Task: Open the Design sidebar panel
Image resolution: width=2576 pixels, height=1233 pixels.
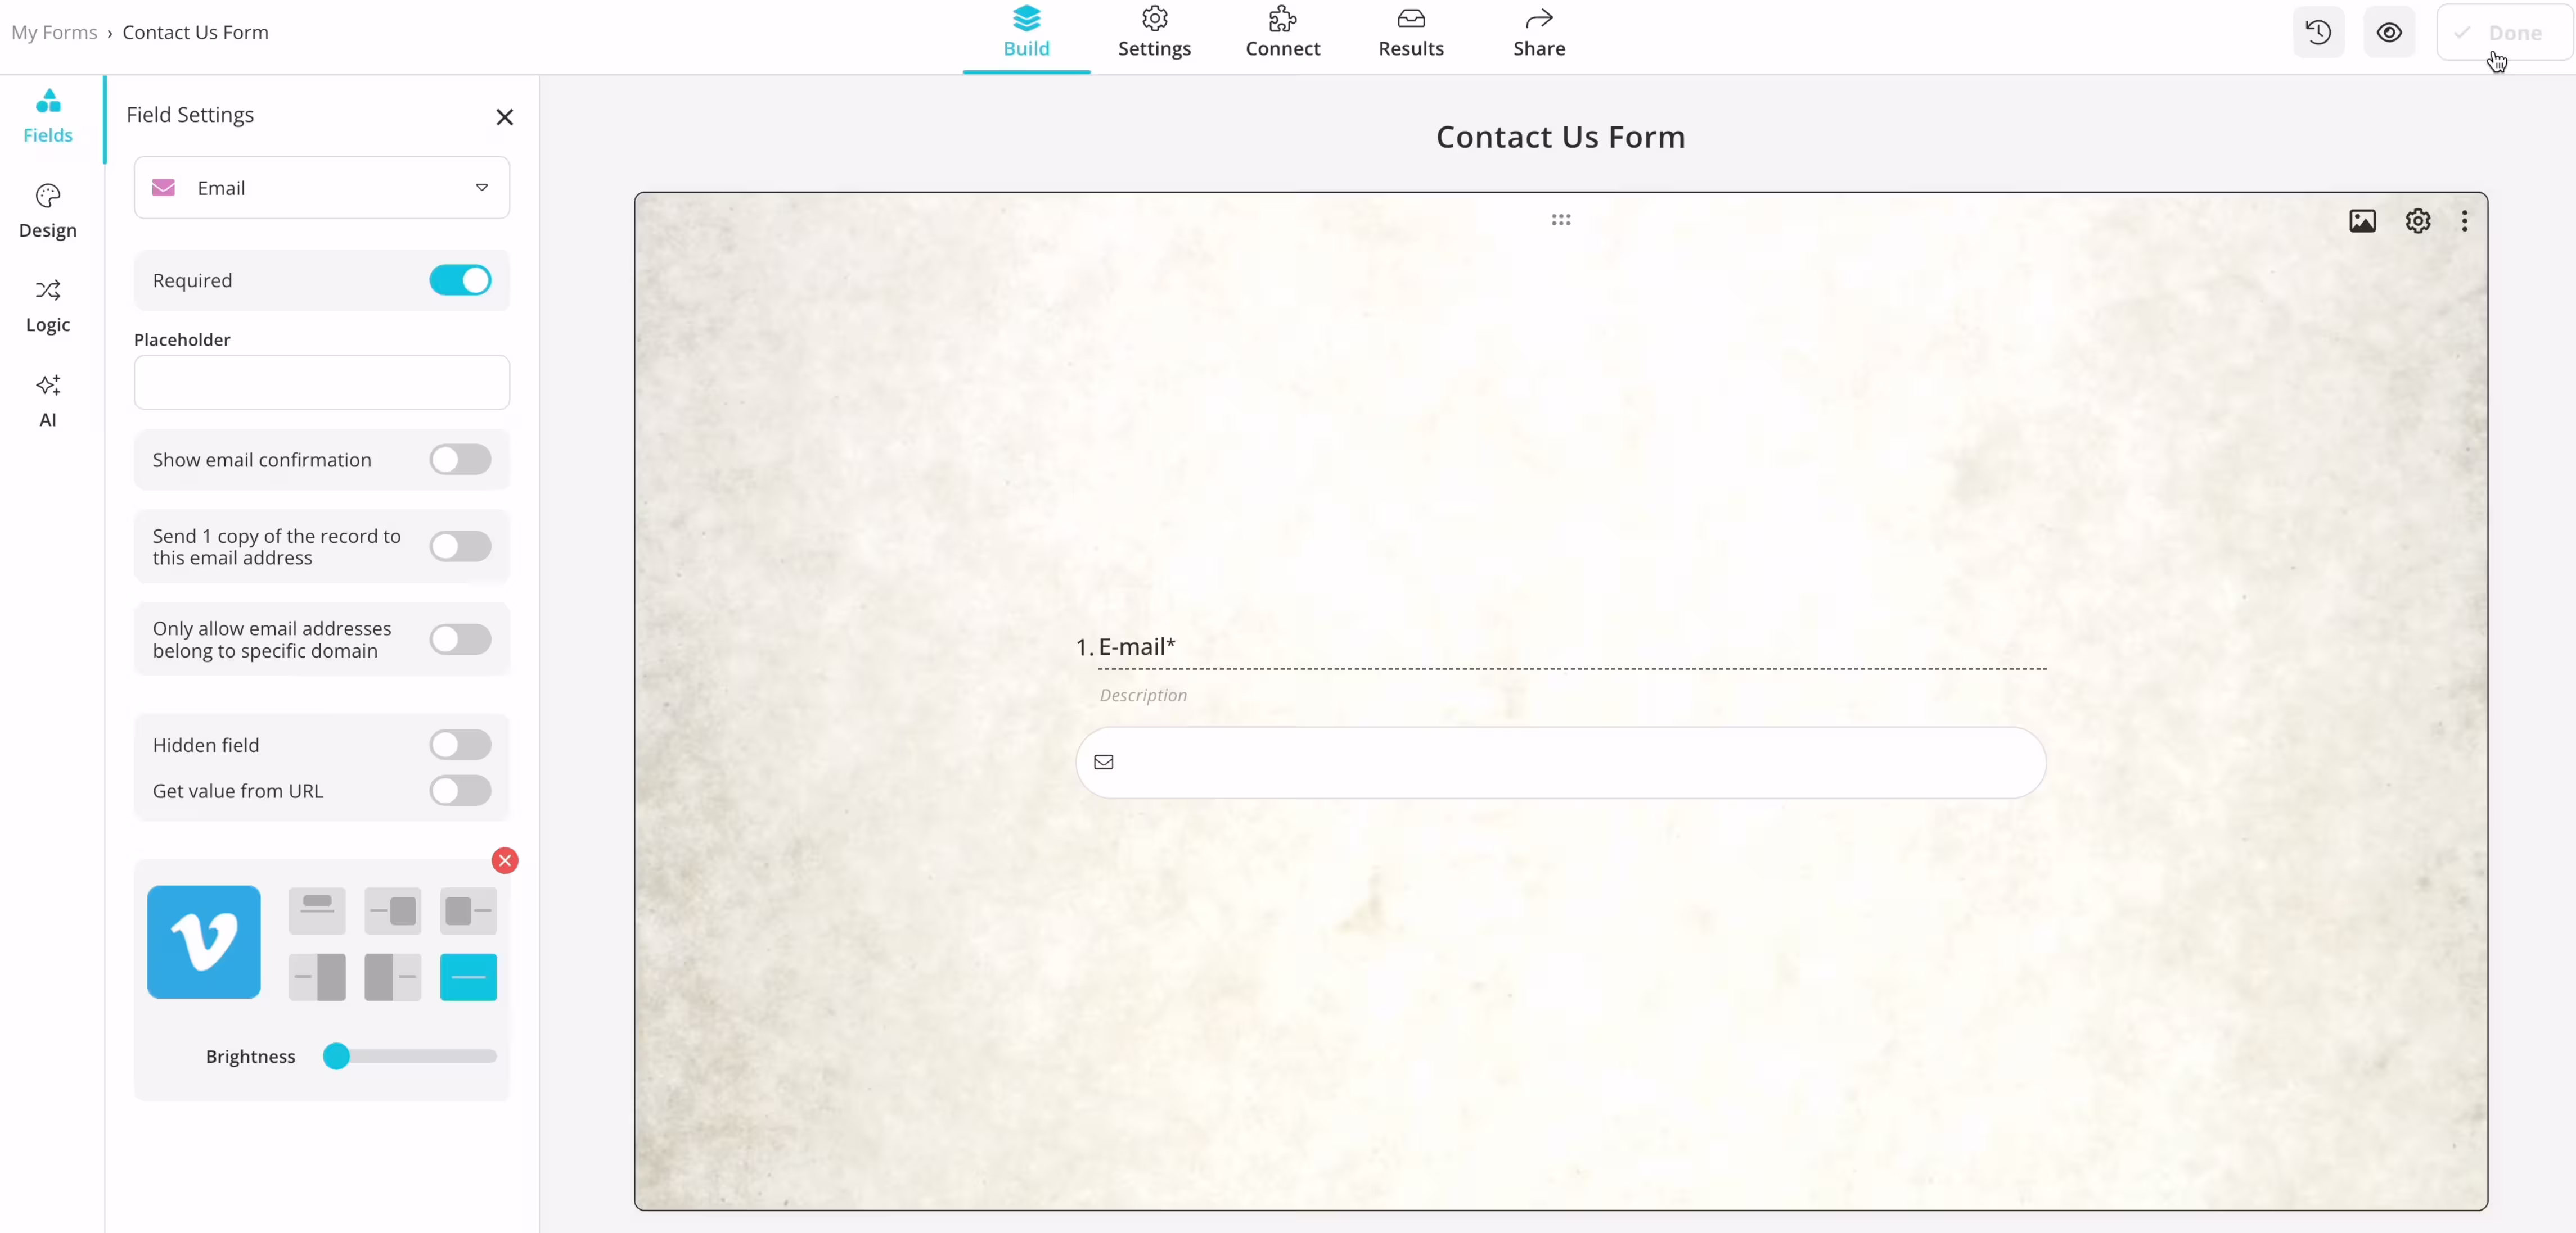Action: (x=47, y=210)
